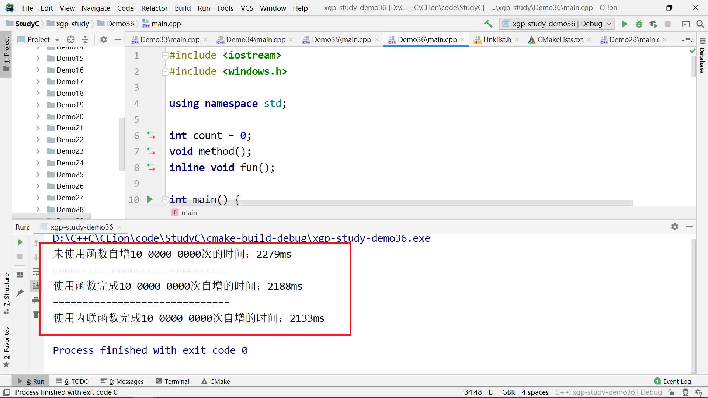Click the gutter run arrow at main
The width and height of the screenshot is (708, 398).
pos(150,199)
